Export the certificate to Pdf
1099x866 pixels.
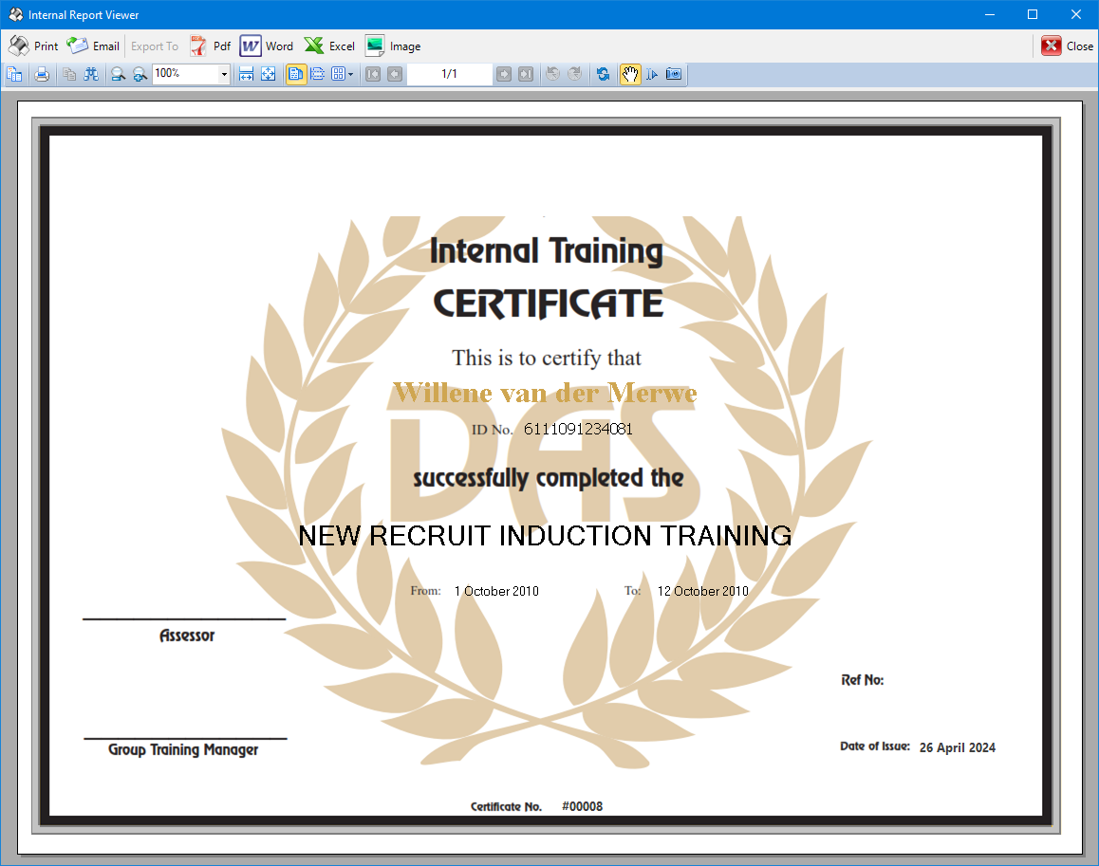pos(211,46)
